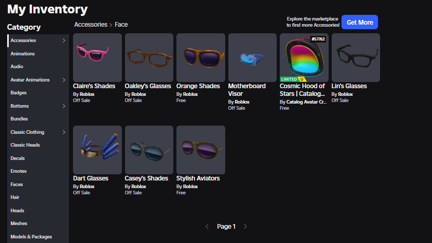Click the Accessories category label
Screen dimensions: 432x243
tap(23, 40)
